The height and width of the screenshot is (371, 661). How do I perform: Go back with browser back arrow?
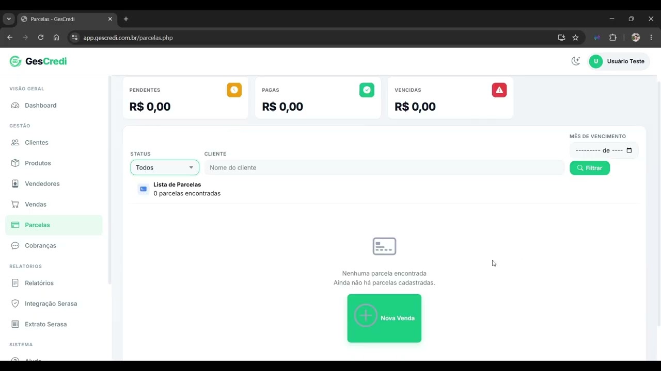10,38
